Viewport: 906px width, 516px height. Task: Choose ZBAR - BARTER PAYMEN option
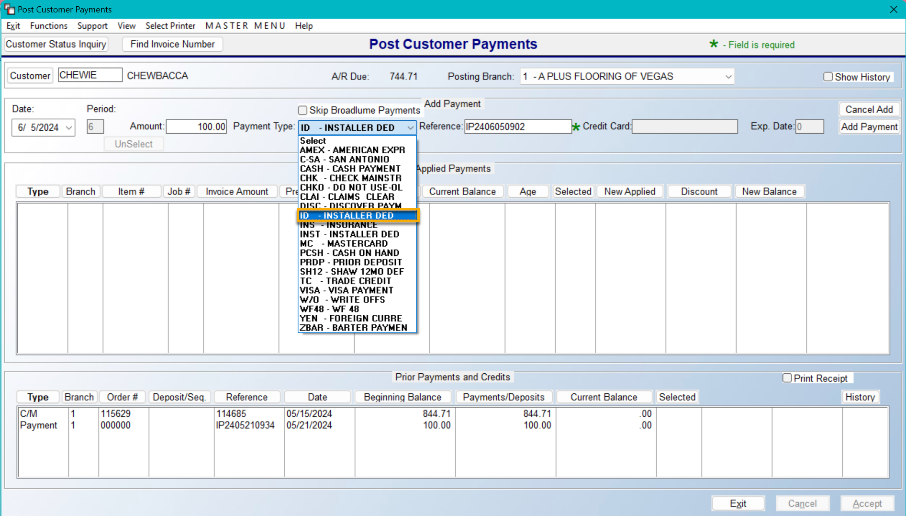point(354,328)
